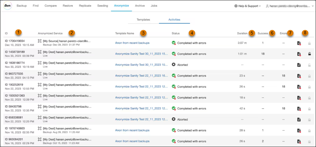The image size is (316, 147).
Task: Open log report for ID 1930501363
Action: pyautogui.click(x=299, y=98)
